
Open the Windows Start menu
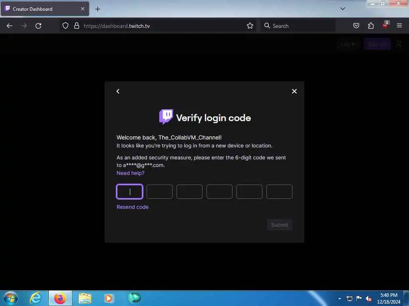click(x=11, y=298)
